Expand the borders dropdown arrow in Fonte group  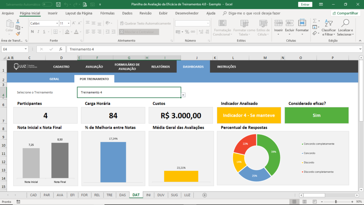(59, 32)
